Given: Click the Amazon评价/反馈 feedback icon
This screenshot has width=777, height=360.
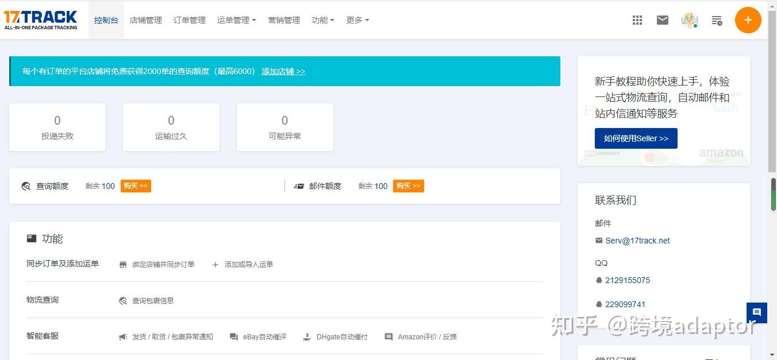Looking at the screenshot, I should pos(388,336).
